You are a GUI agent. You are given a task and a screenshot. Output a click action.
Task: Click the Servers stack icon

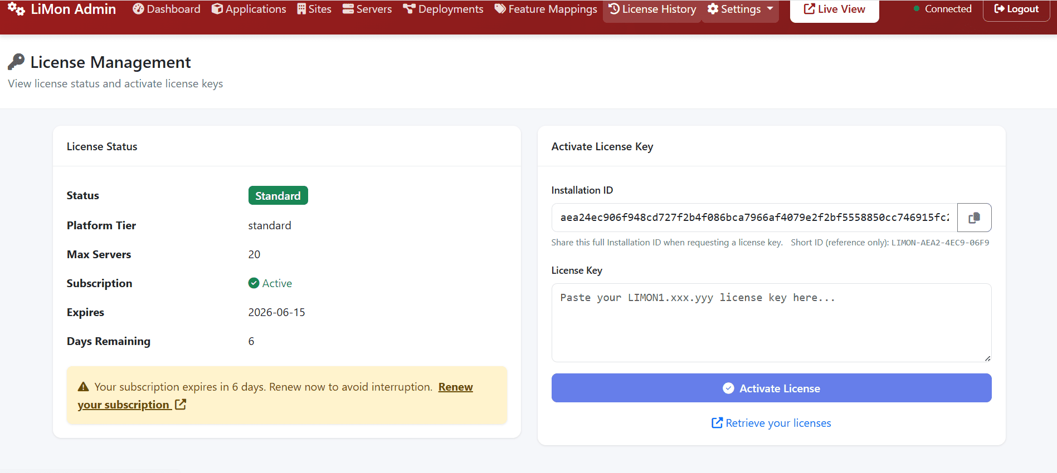coord(348,9)
